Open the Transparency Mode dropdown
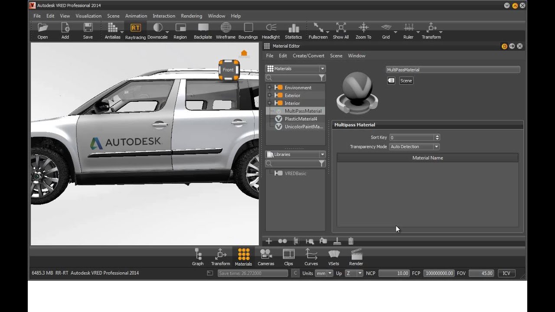Image resolution: width=555 pixels, height=312 pixels. (x=414, y=147)
